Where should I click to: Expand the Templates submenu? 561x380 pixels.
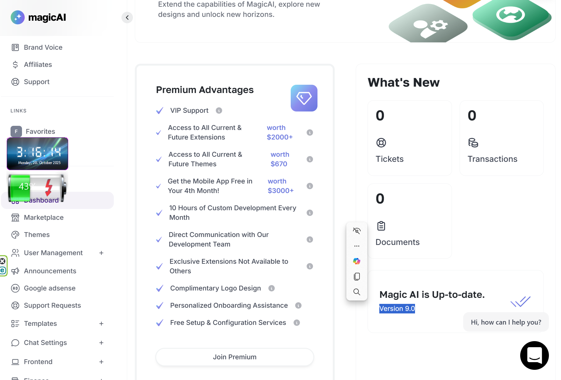click(x=101, y=324)
